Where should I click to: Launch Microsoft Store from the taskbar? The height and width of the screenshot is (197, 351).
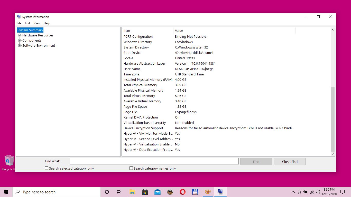tap(145, 192)
